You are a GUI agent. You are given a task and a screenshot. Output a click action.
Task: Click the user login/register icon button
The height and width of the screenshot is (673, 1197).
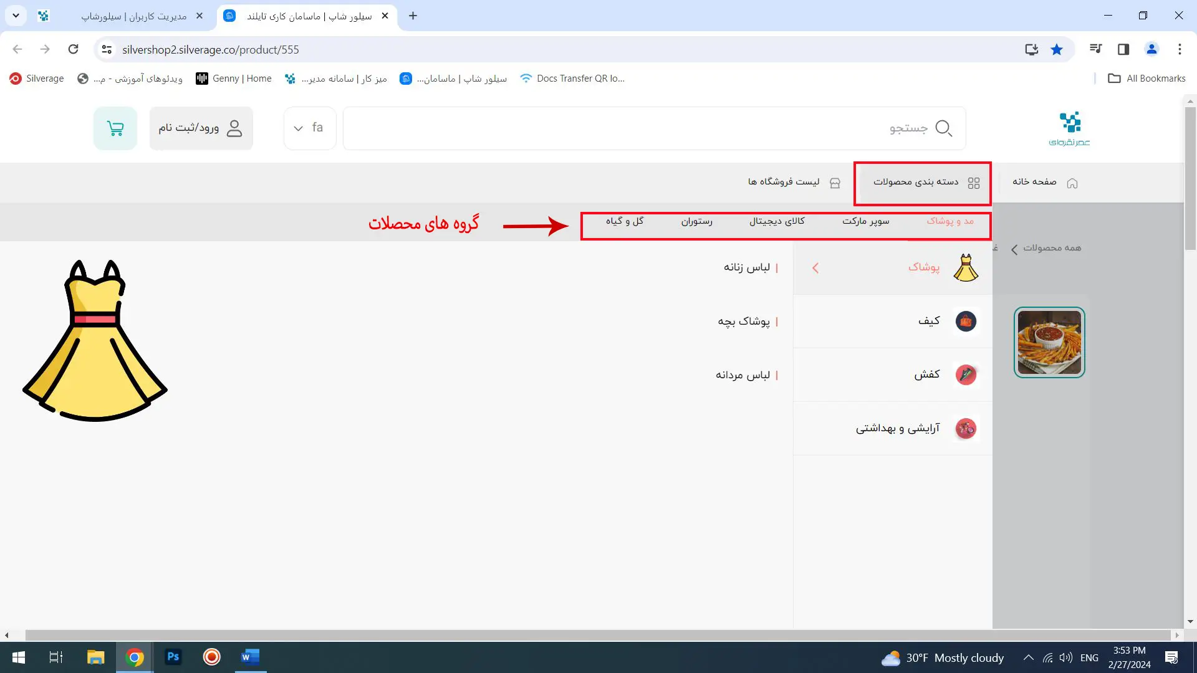201,128
